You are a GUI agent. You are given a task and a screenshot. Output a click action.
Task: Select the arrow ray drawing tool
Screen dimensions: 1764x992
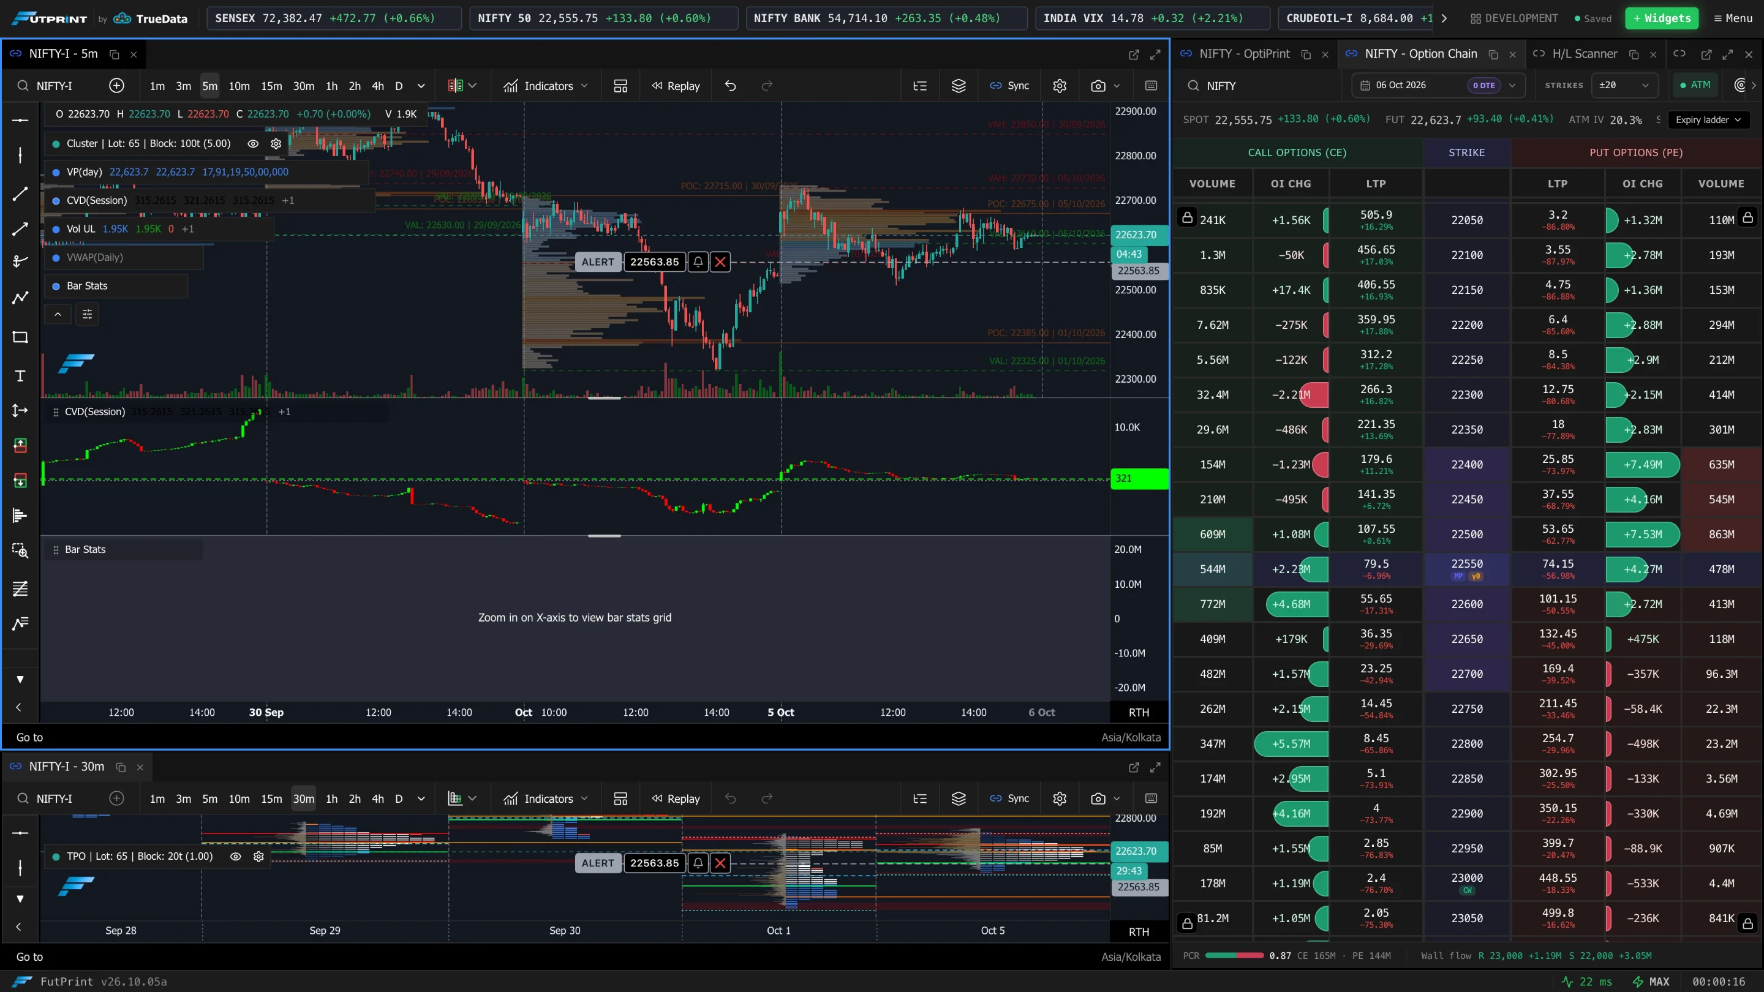[20, 228]
